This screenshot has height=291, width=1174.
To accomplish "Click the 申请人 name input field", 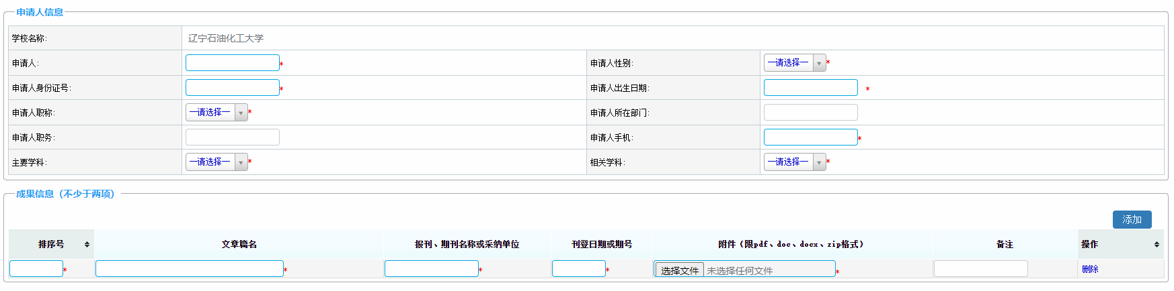I will [232, 63].
